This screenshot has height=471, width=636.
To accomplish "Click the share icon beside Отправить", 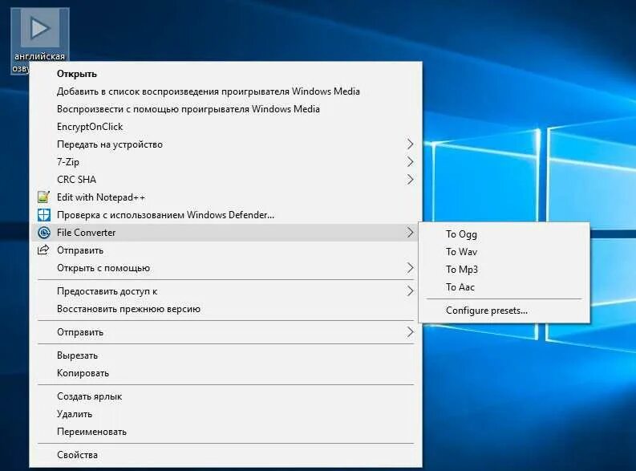I will 43,250.
